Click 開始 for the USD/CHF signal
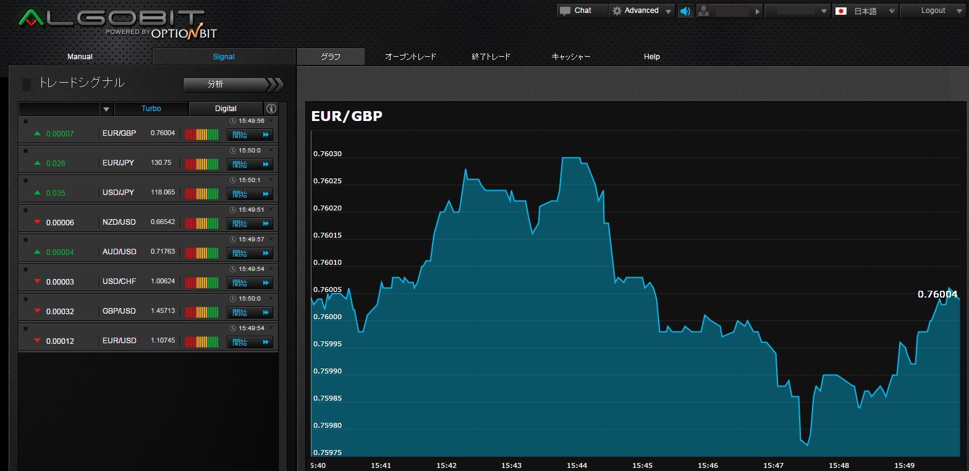969x471 pixels. 250,283
